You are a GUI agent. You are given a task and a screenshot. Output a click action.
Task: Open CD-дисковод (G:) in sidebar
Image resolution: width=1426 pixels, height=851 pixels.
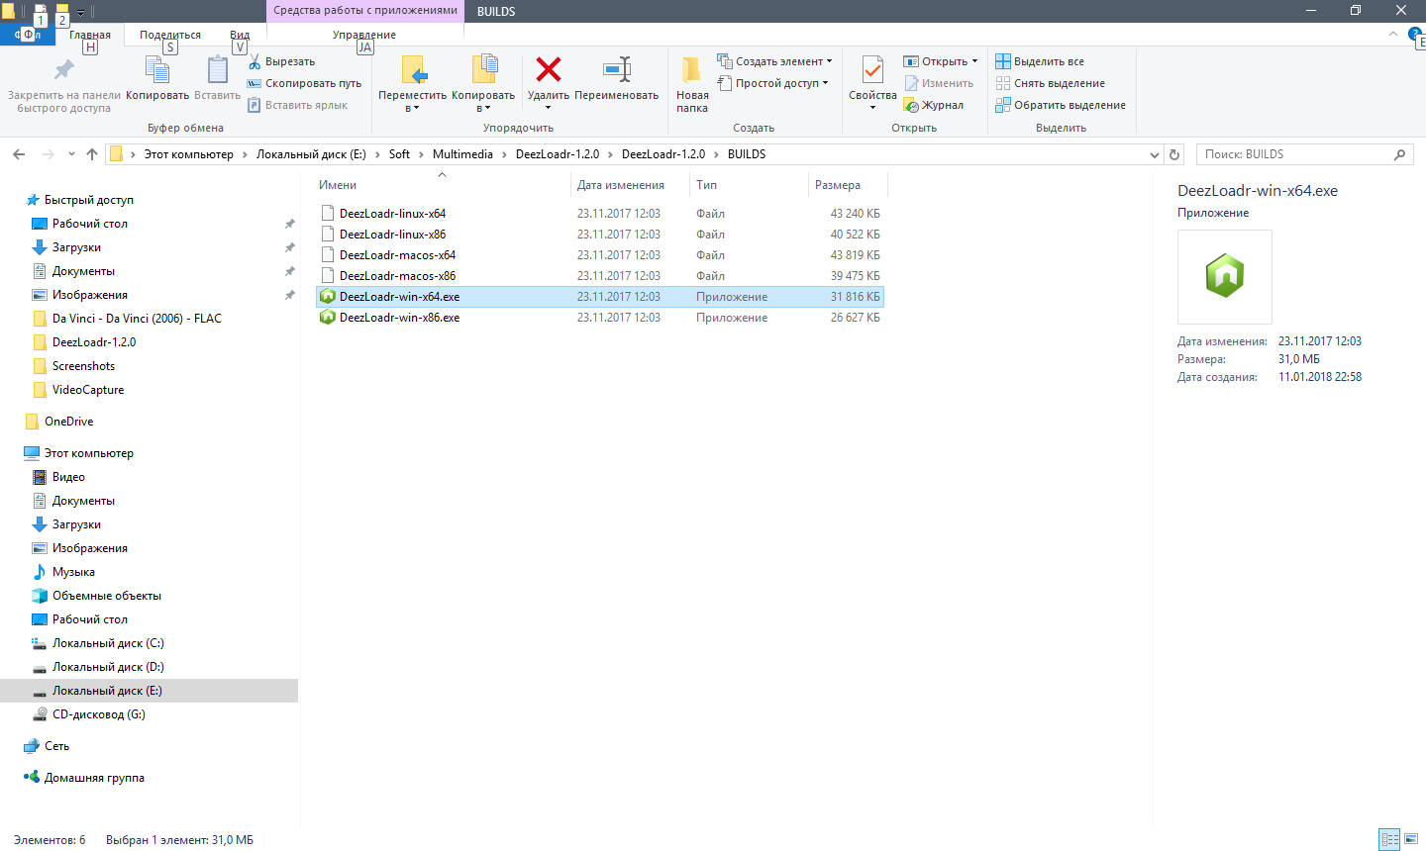point(98,714)
